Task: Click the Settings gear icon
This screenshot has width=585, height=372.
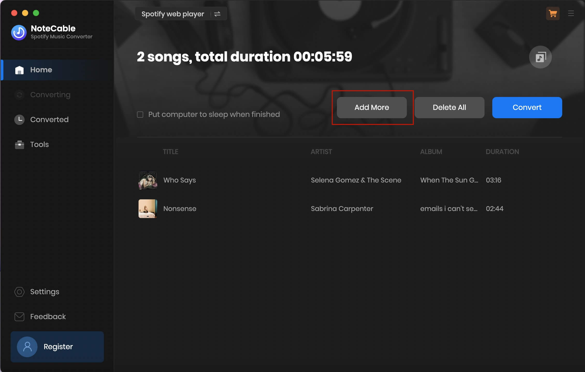Action: pos(19,292)
